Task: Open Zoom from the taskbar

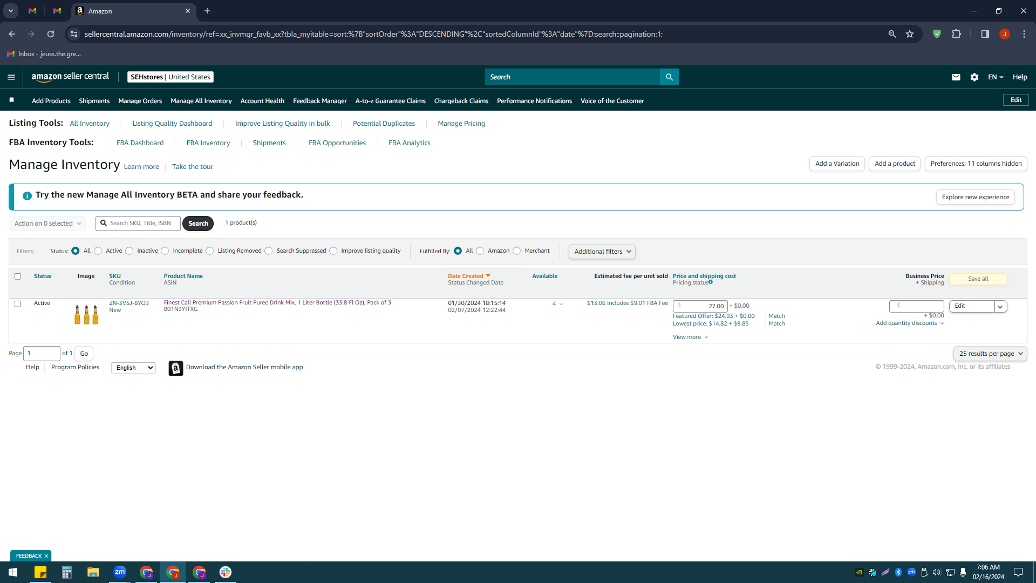Action: 120,572
